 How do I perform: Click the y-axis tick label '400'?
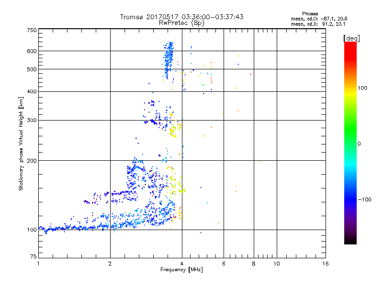32,91
